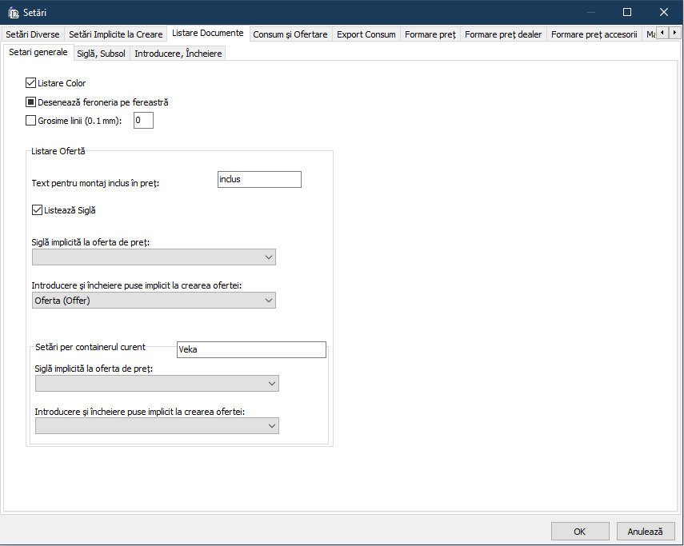Uncheck the Listează Siglă checkbox
684x546 pixels.
tap(37, 210)
